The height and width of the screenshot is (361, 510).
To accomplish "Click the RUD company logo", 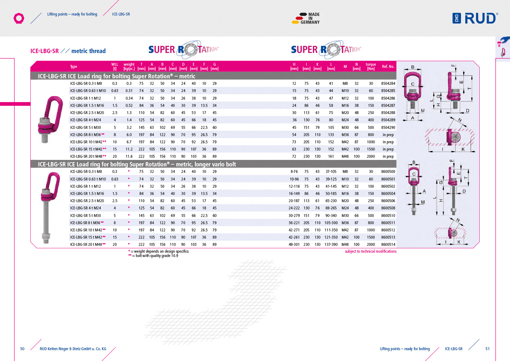I will point(475,18).
